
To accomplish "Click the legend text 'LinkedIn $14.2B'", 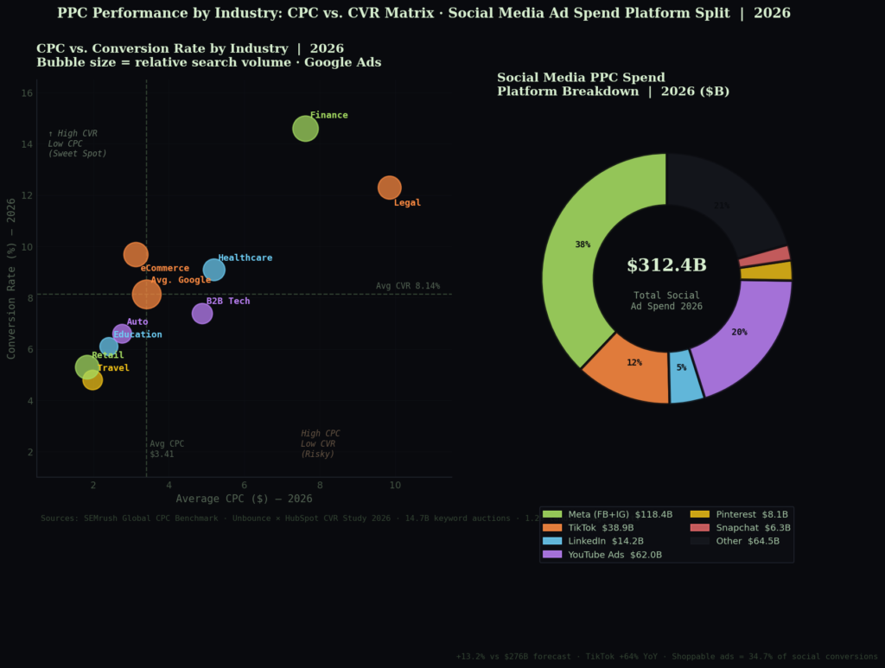I will pos(606,541).
